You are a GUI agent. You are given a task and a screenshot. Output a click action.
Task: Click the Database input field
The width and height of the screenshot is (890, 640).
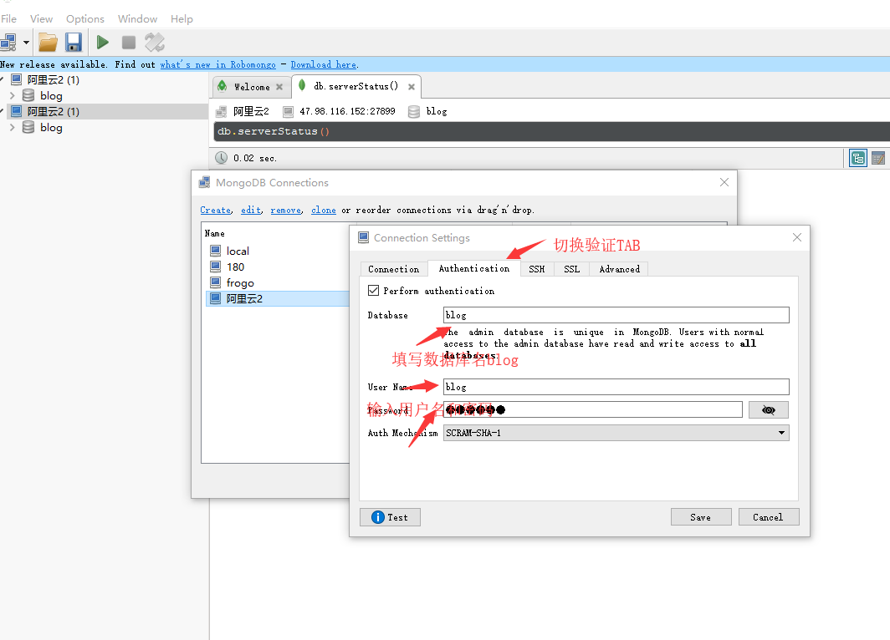click(x=616, y=315)
